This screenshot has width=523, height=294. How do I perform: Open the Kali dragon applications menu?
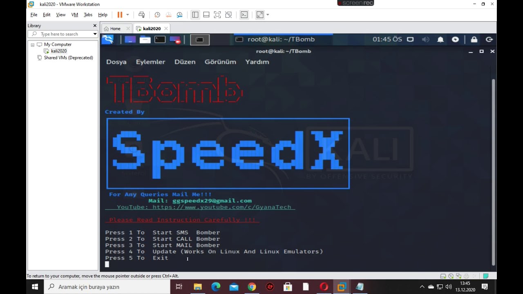point(107,39)
